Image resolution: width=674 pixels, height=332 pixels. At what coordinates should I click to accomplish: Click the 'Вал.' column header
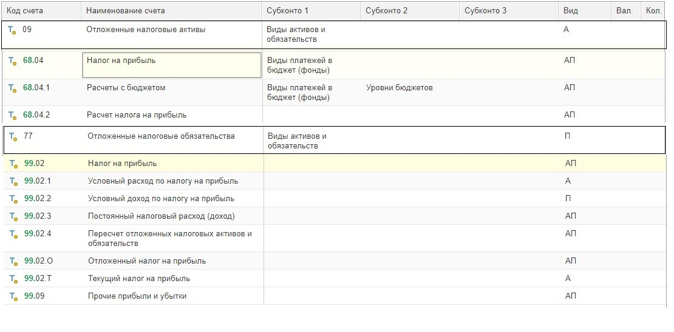click(x=624, y=11)
